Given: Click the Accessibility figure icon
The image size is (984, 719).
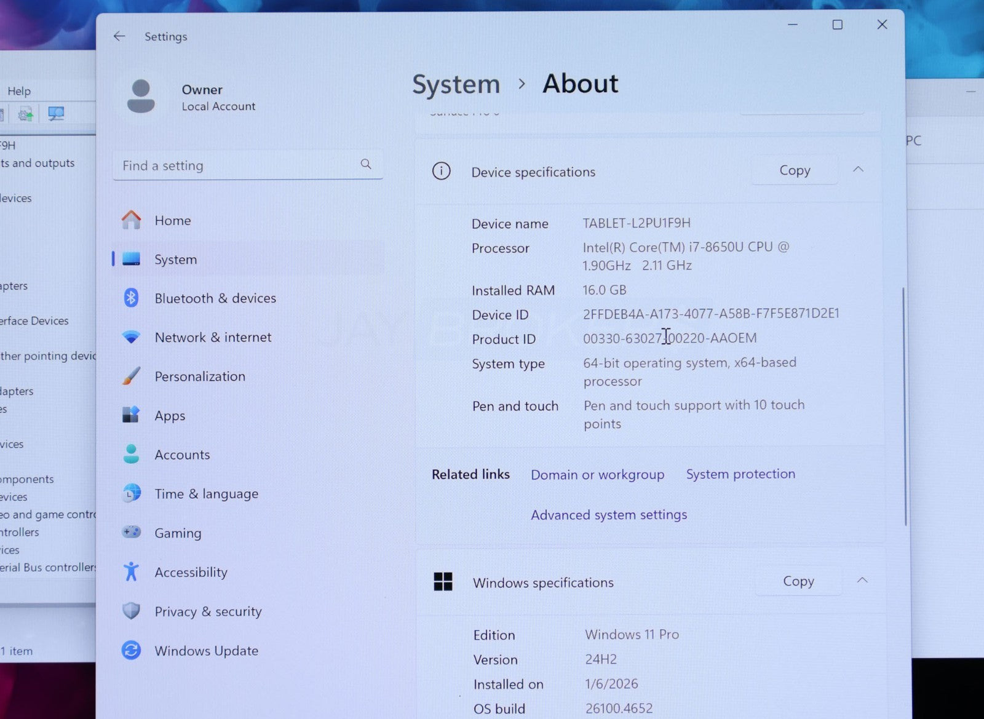Looking at the screenshot, I should (131, 571).
